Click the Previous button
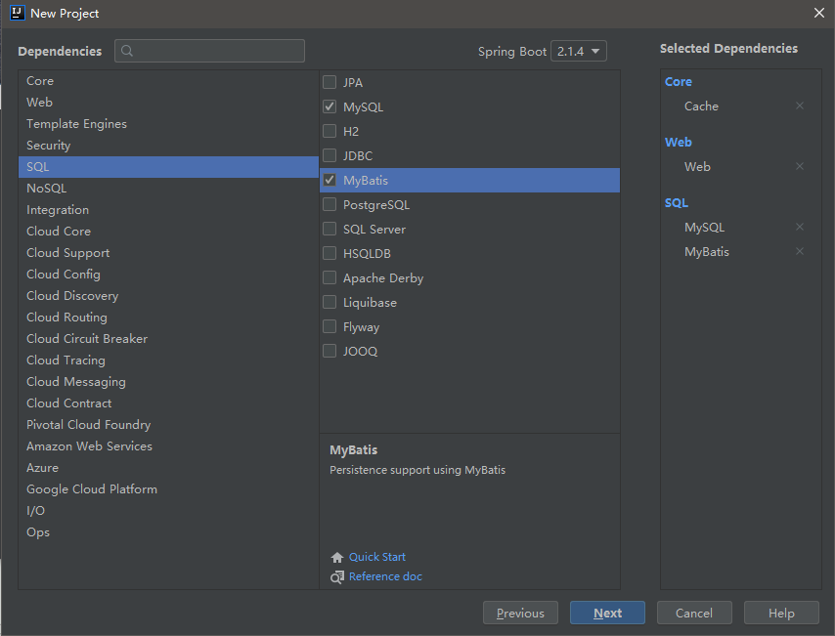The height and width of the screenshot is (636, 835). point(520,614)
